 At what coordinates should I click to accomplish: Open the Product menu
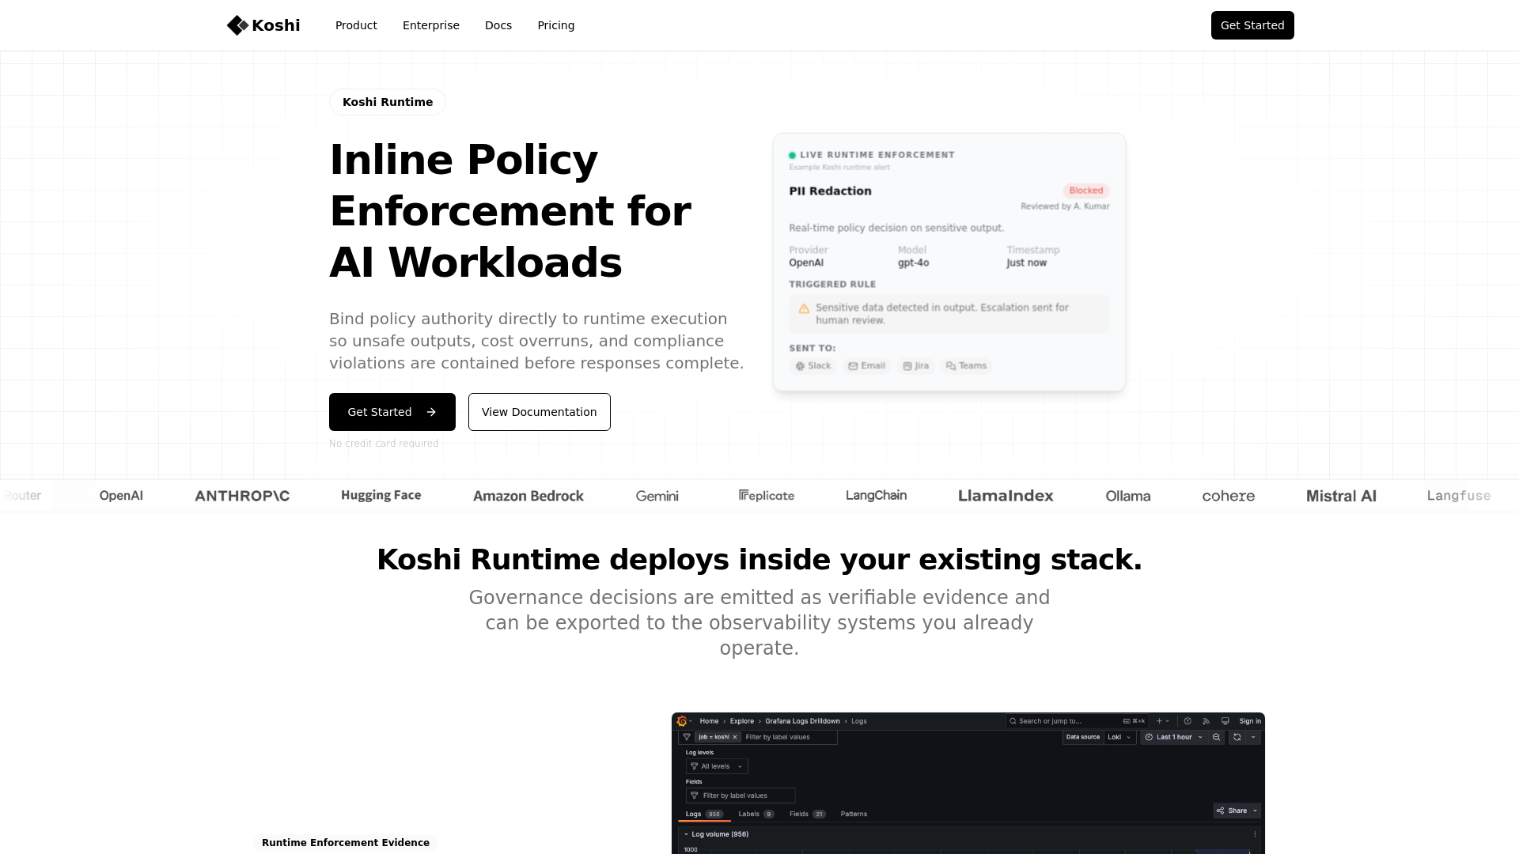tap(356, 25)
